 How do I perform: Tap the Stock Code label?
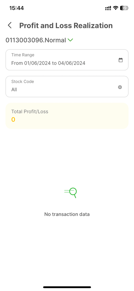23,81
